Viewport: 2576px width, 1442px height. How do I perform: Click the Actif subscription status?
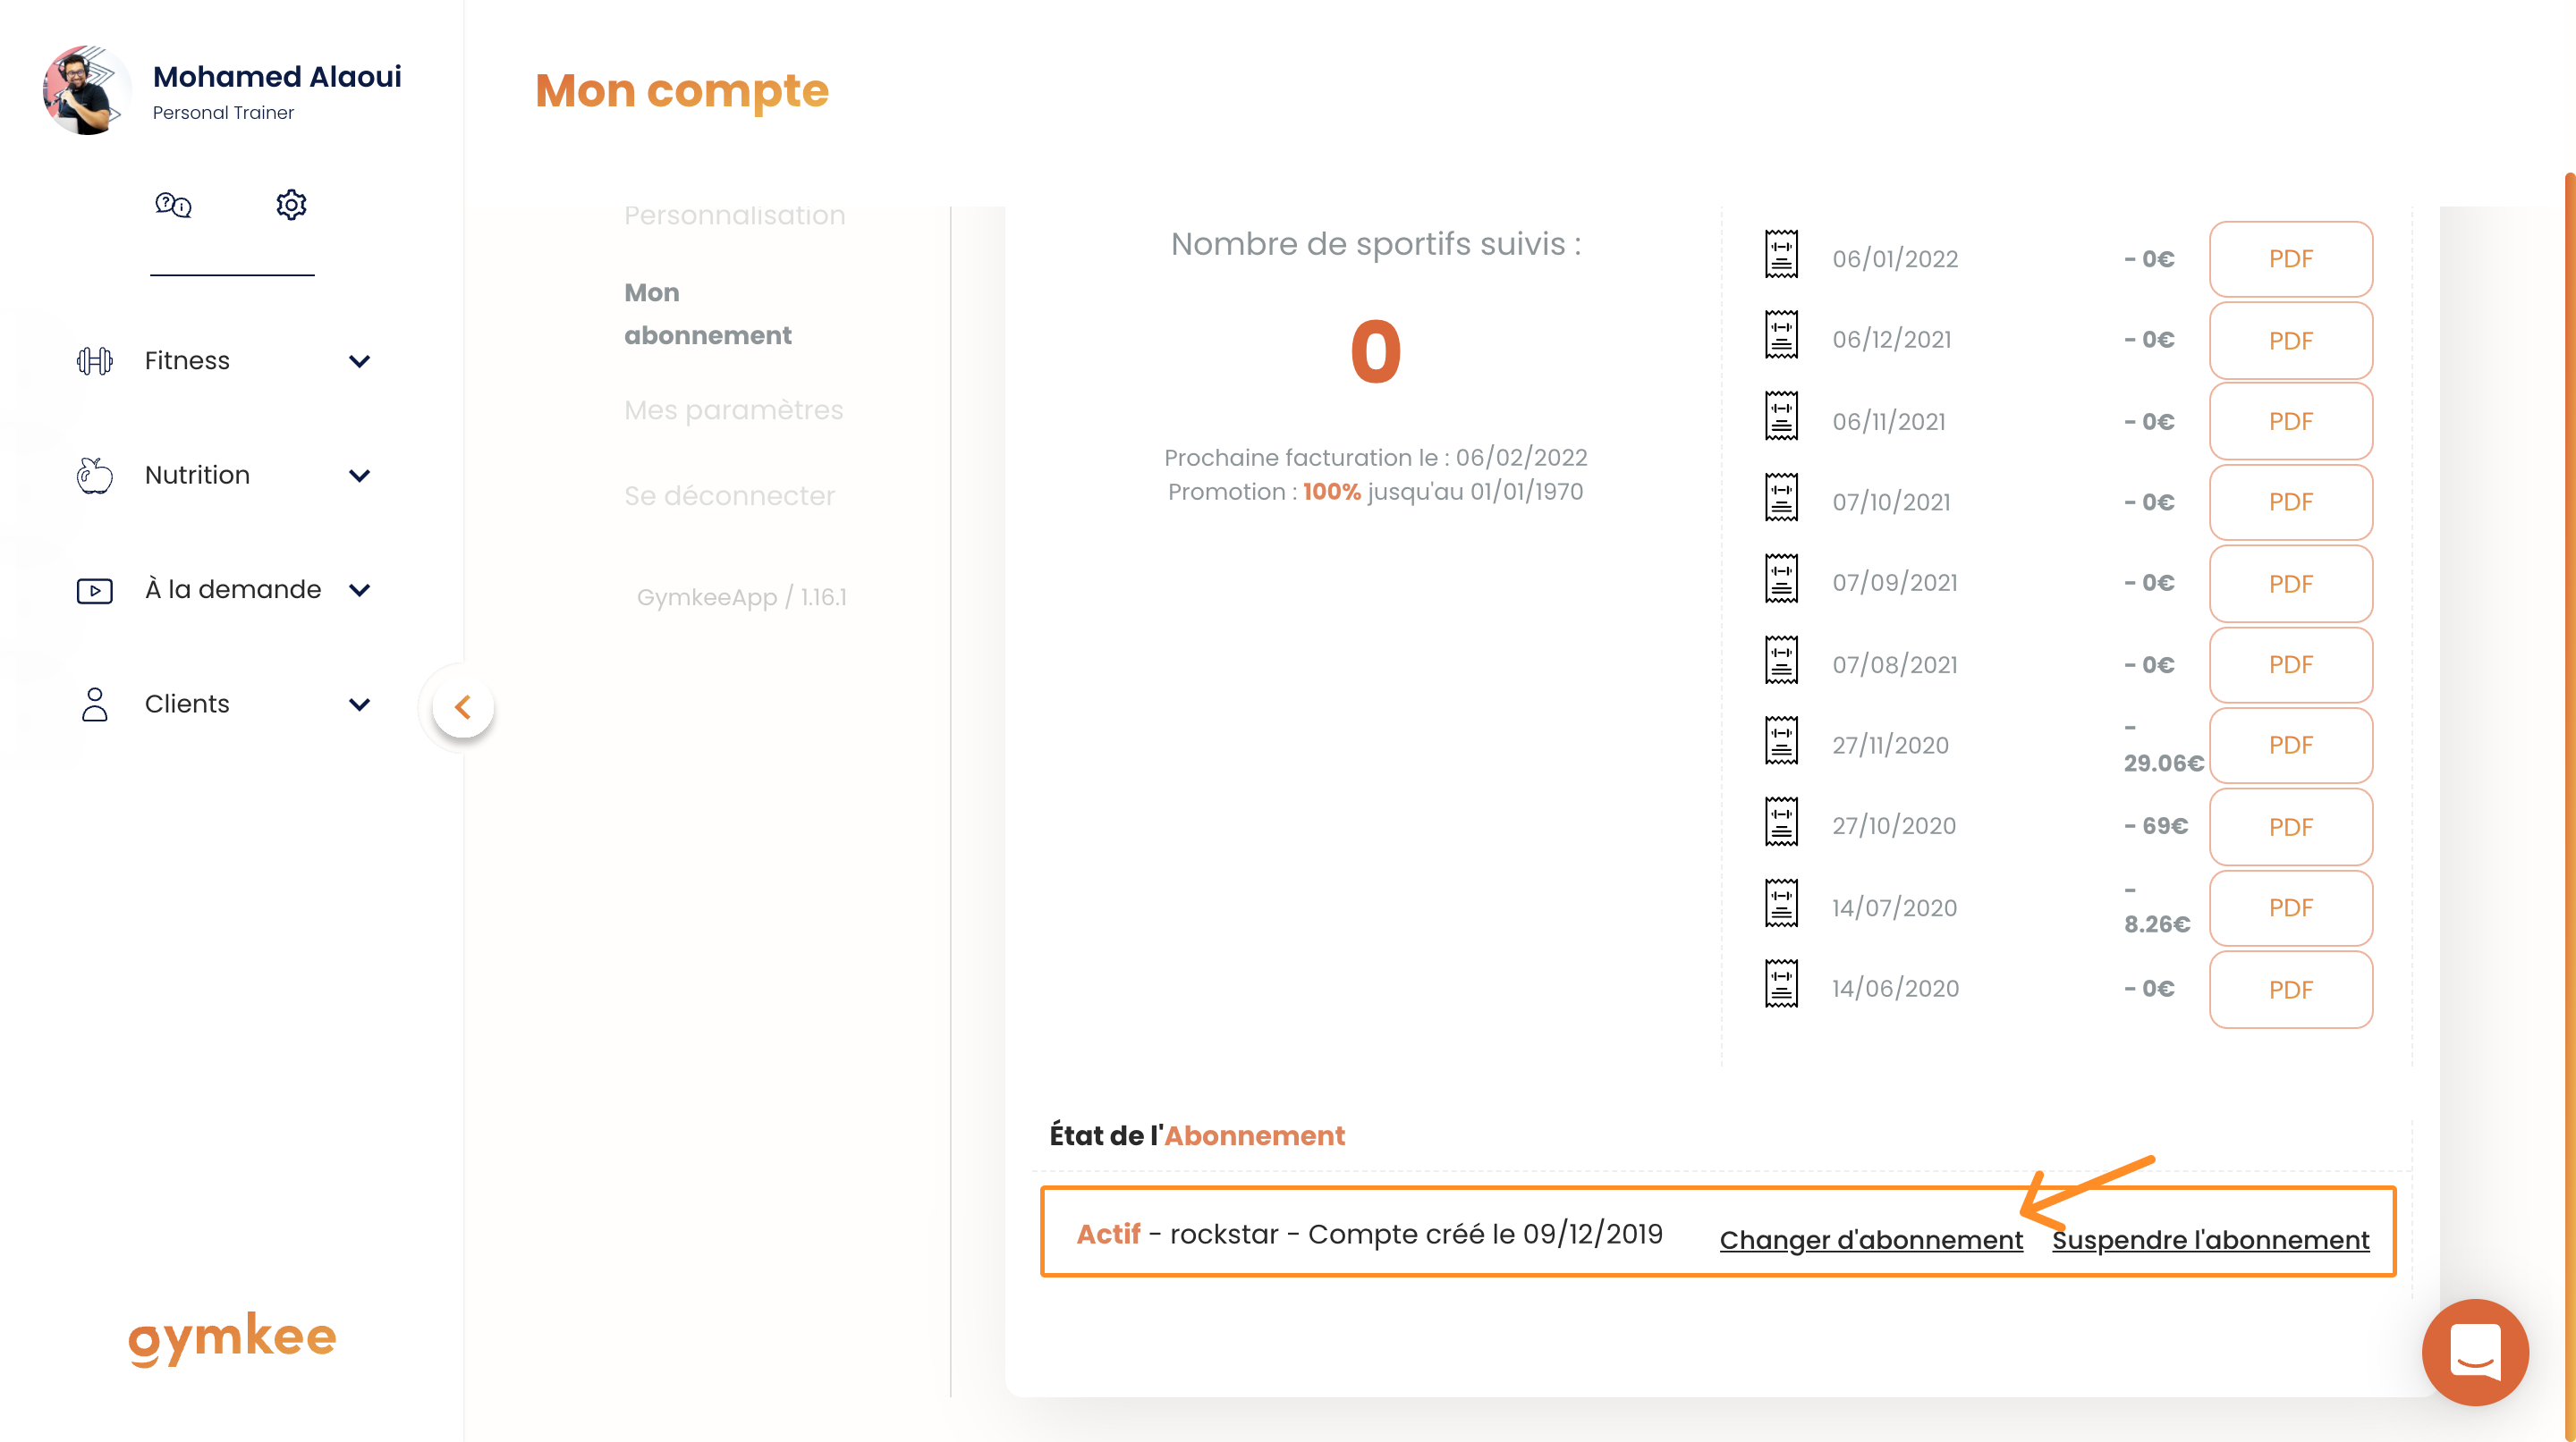point(1108,1234)
